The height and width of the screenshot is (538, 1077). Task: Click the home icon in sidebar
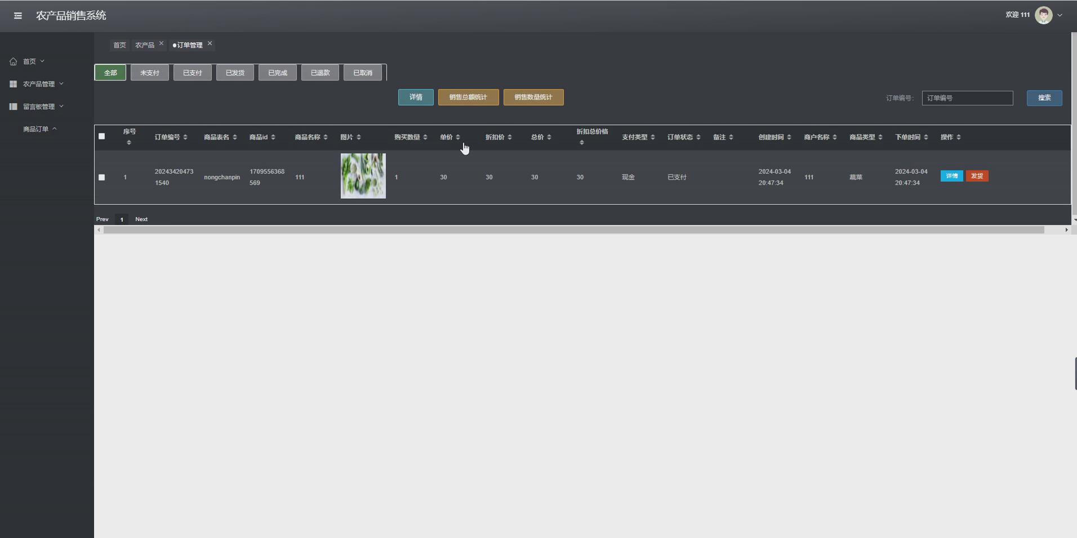click(x=13, y=61)
